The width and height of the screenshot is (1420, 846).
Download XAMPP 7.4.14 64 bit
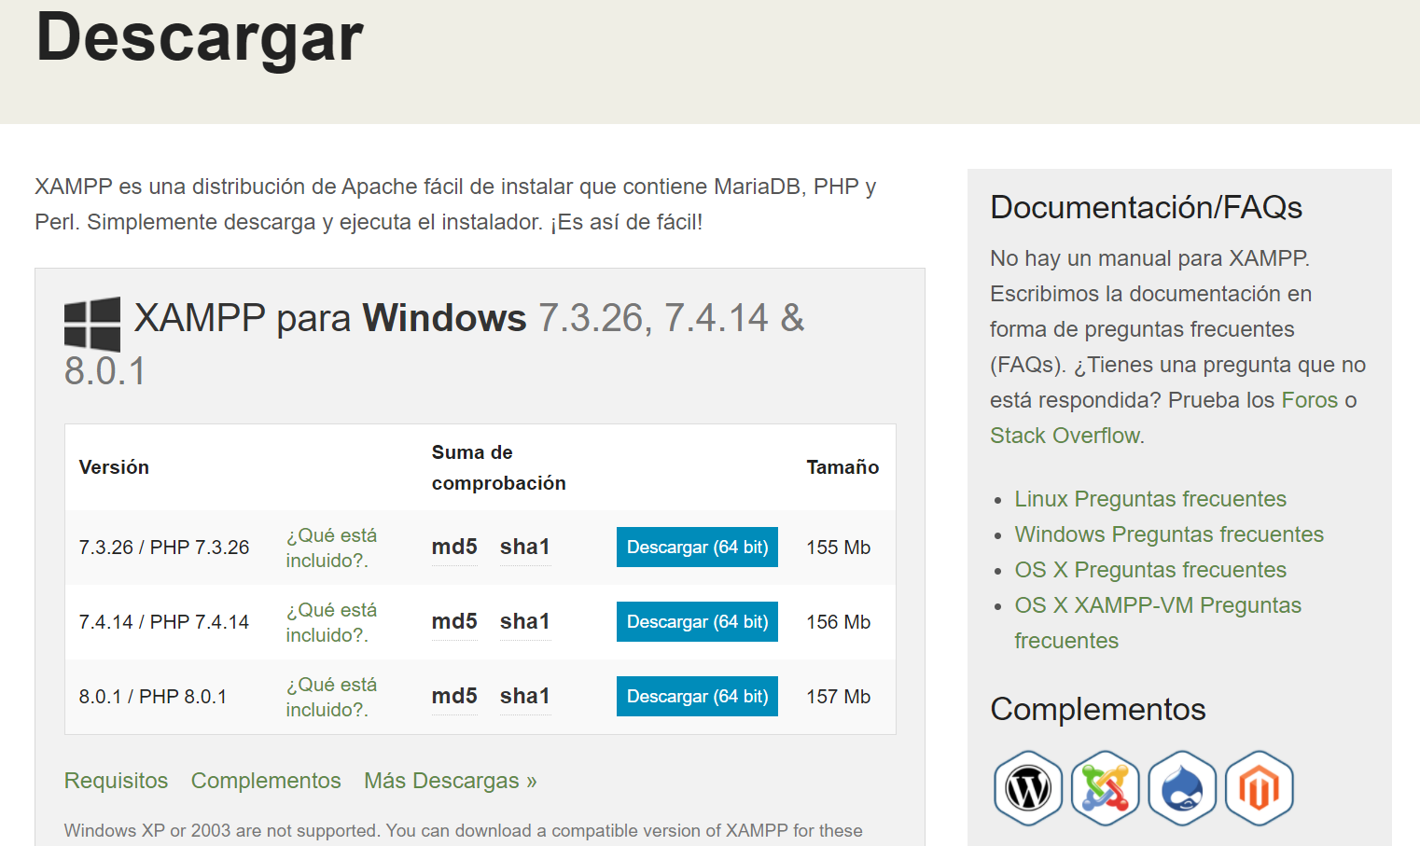(697, 622)
